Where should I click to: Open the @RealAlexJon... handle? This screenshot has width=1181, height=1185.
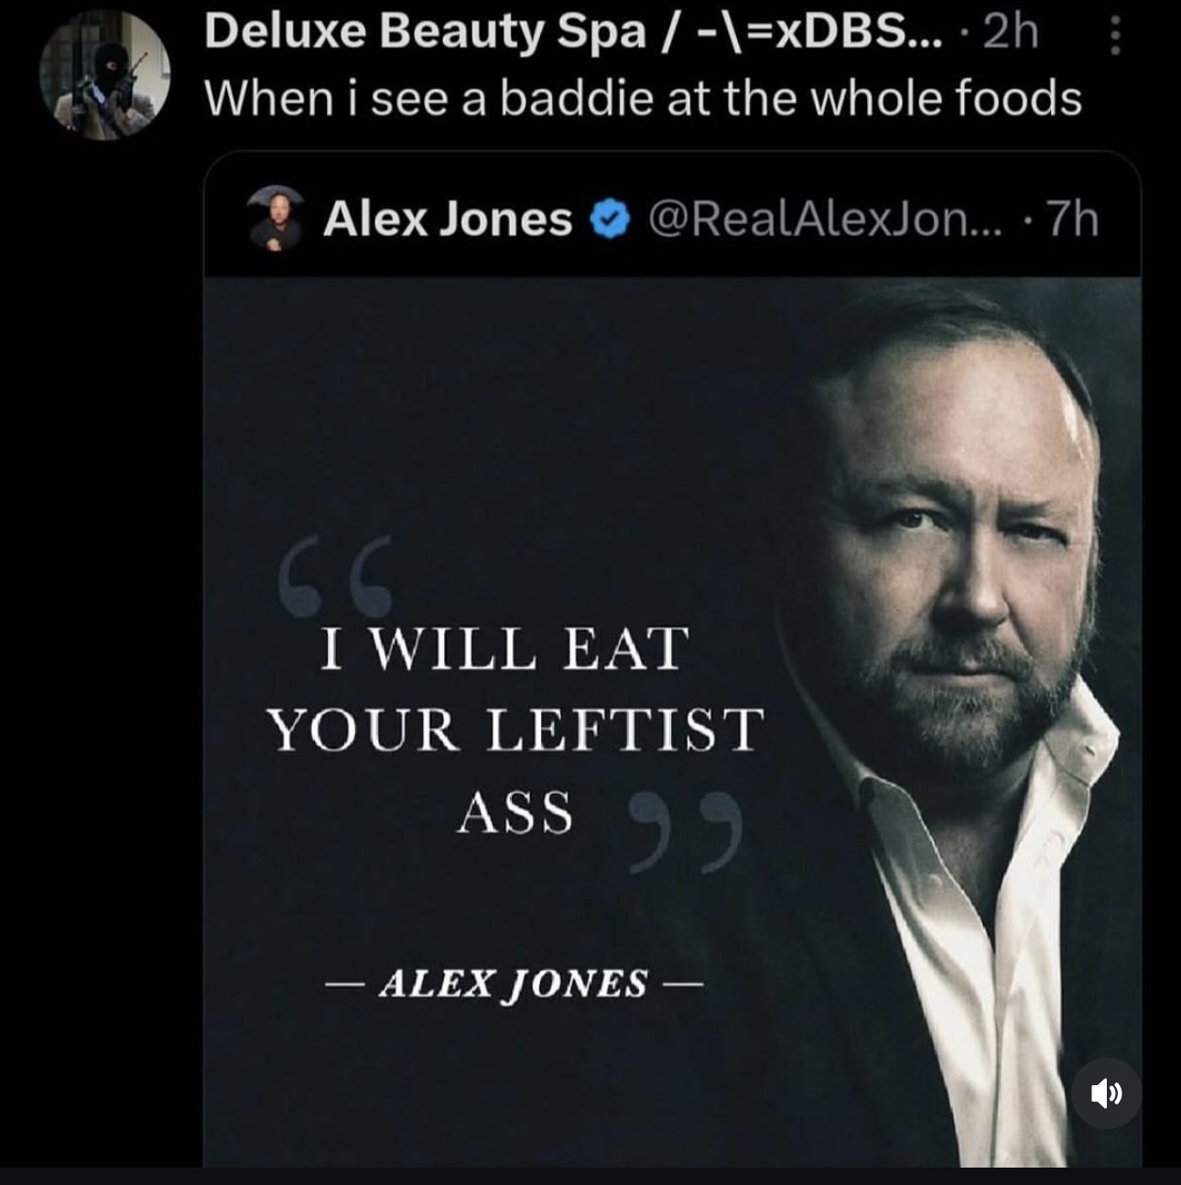coord(824,220)
